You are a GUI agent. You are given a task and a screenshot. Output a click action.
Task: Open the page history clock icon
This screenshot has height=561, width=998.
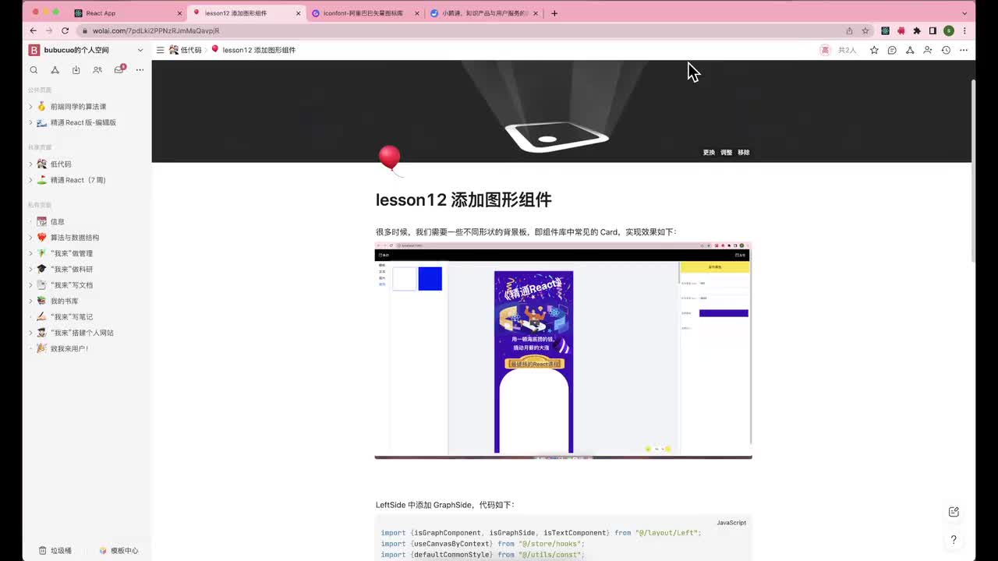click(x=946, y=50)
